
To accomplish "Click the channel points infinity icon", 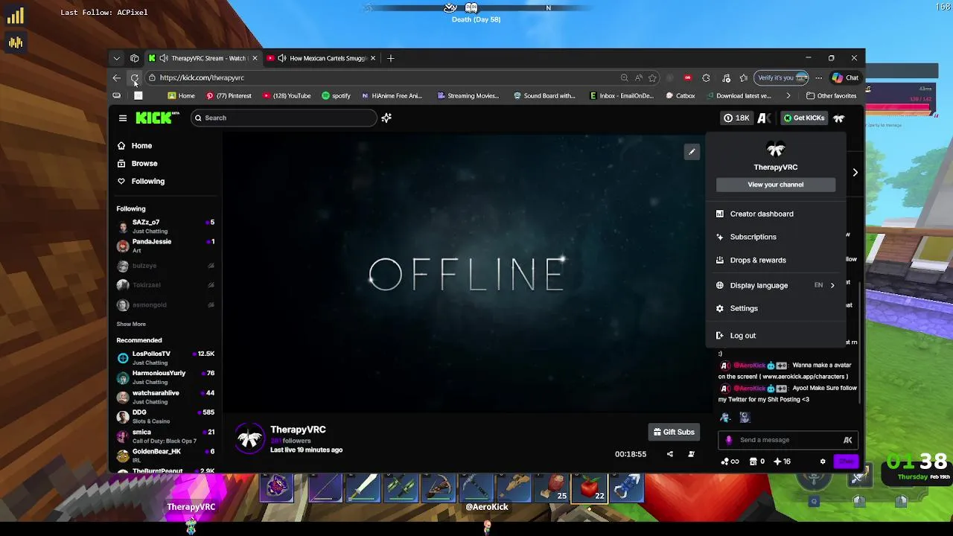I will (x=730, y=462).
